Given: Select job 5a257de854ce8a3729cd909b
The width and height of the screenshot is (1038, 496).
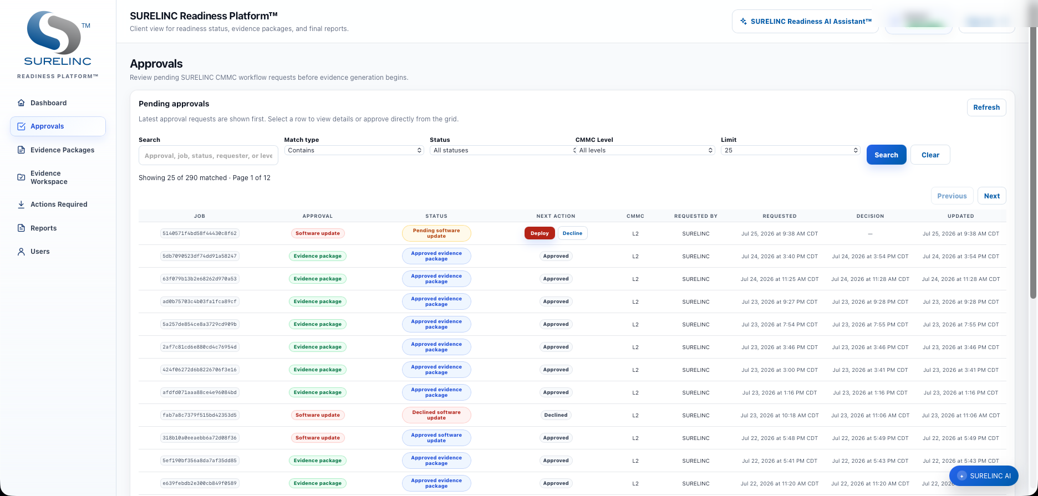Looking at the screenshot, I should coord(200,324).
